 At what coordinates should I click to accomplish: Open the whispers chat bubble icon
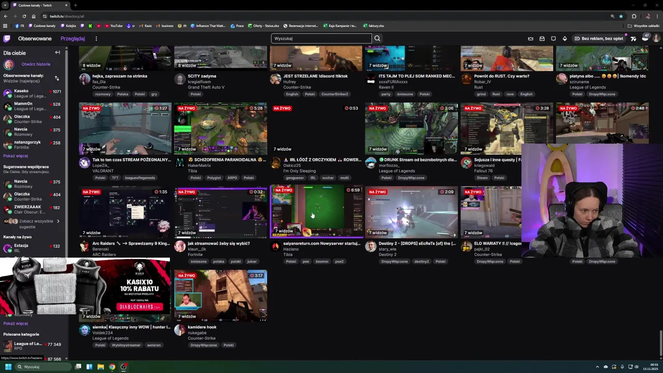click(553, 38)
